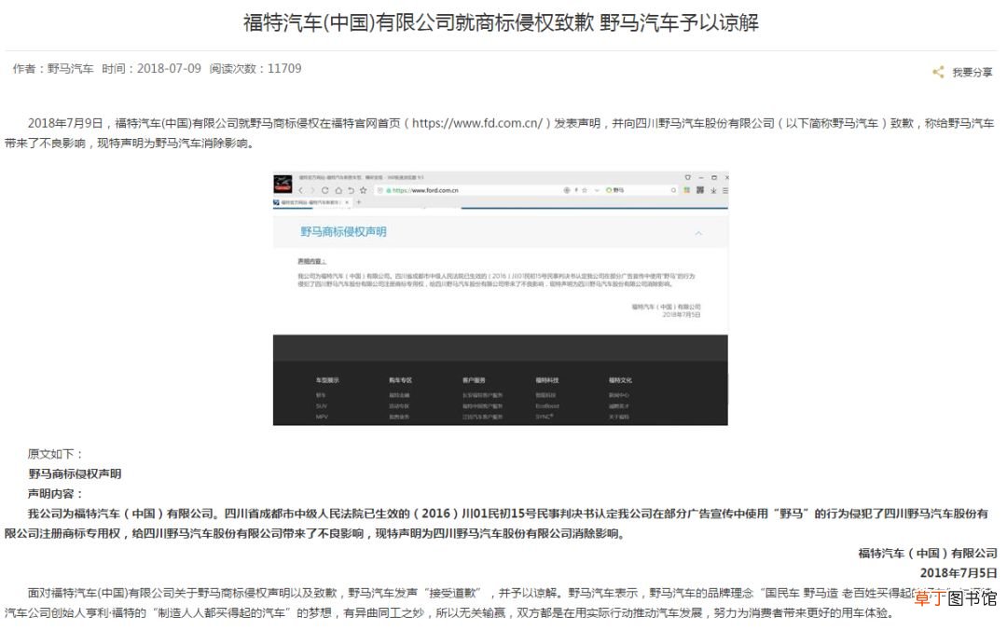Click the bold signature 福特汽车（中国）有限公司
Screen dimensions: 1007x631
click(x=928, y=553)
